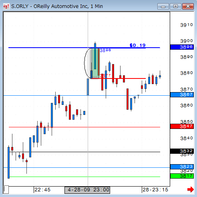Click the red scroll-right arrow
Screen dimensions: 197x197
click(191, 189)
